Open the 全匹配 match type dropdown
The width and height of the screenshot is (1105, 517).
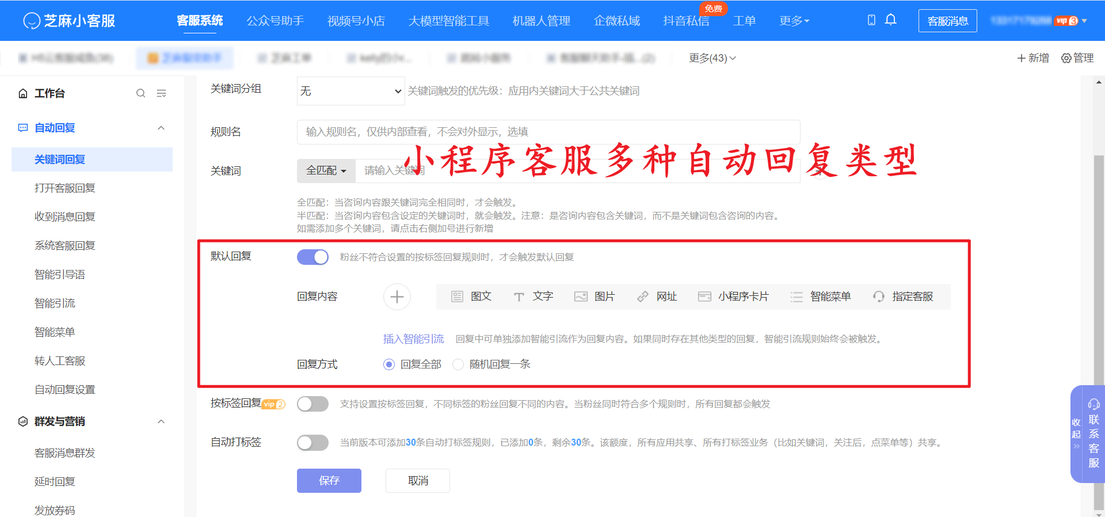point(326,171)
